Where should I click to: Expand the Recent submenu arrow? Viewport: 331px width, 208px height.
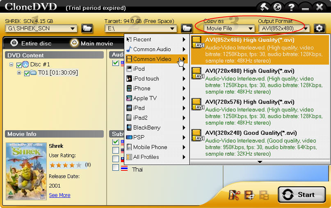coord(184,39)
